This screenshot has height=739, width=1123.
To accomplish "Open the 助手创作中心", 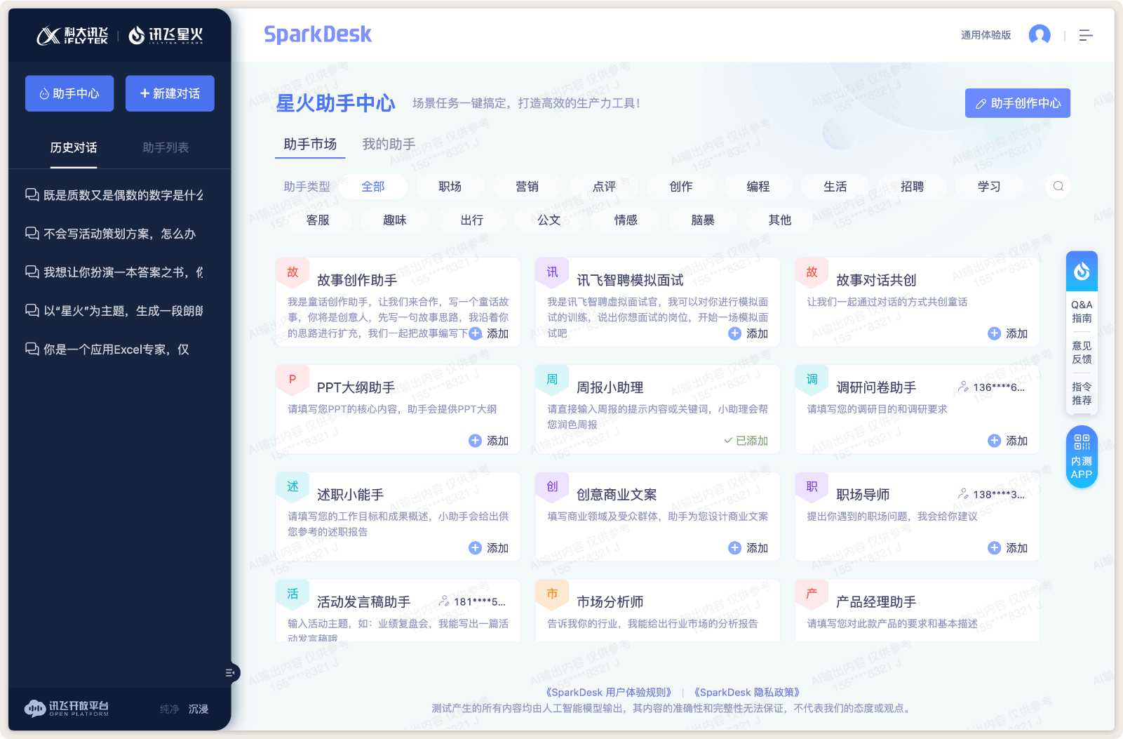I will click(1017, 102).
